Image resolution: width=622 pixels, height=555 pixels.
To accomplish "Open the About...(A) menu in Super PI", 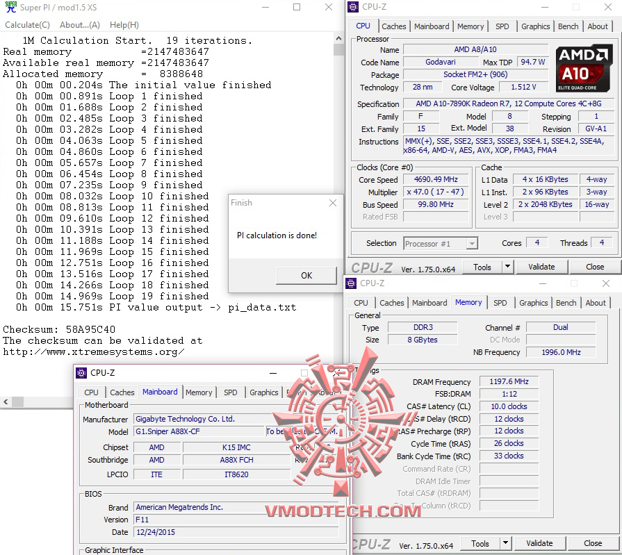I will point(80,25).
